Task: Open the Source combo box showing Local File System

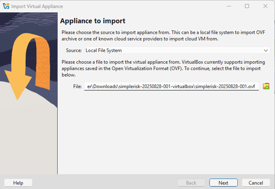Action: [174, 50]
